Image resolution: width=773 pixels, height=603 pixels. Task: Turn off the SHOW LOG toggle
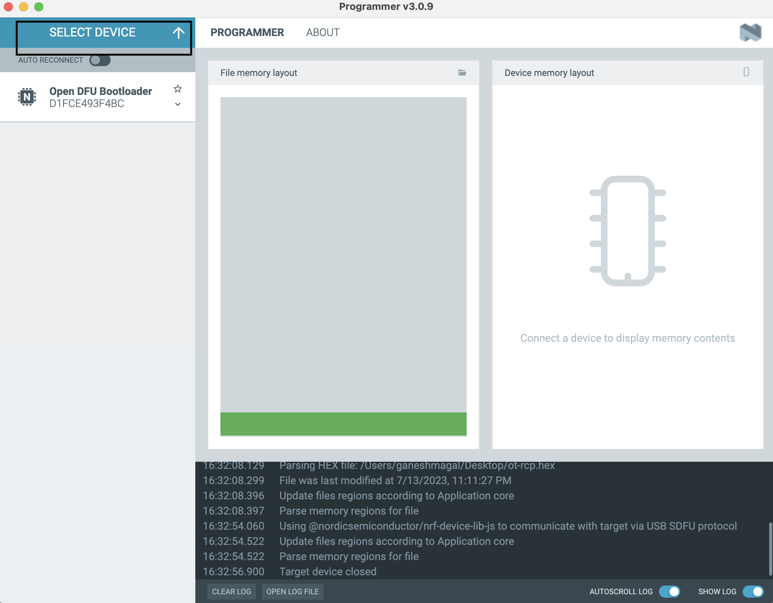[753, 592]
